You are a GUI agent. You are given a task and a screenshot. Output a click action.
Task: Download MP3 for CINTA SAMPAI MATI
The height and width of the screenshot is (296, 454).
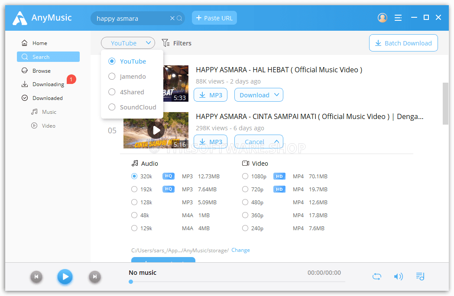211,142
